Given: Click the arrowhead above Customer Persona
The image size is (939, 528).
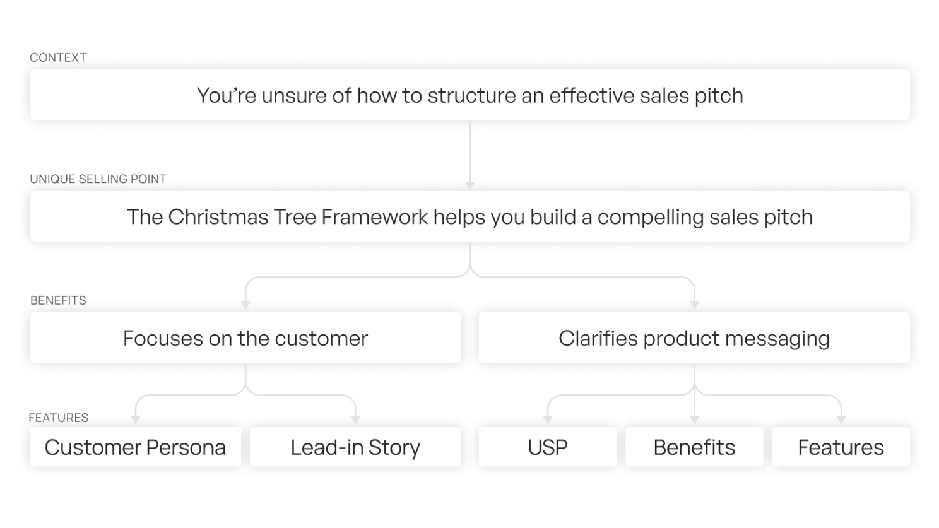Looking at the screenshot, I should [135, 420].
